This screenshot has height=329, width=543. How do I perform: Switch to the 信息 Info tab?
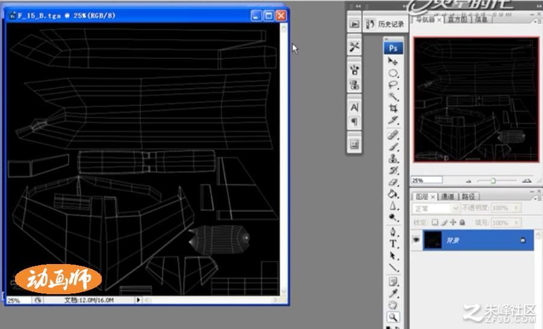click(481, 19)
